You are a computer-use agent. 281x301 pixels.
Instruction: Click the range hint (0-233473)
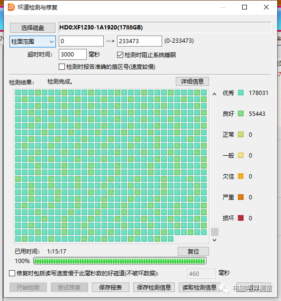tap(179, 41)
